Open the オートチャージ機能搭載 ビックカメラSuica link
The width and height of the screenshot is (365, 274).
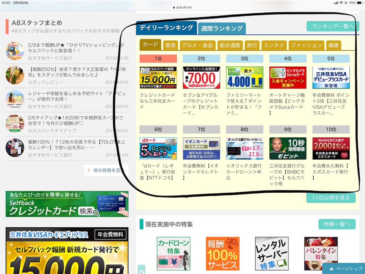point(287,104)
